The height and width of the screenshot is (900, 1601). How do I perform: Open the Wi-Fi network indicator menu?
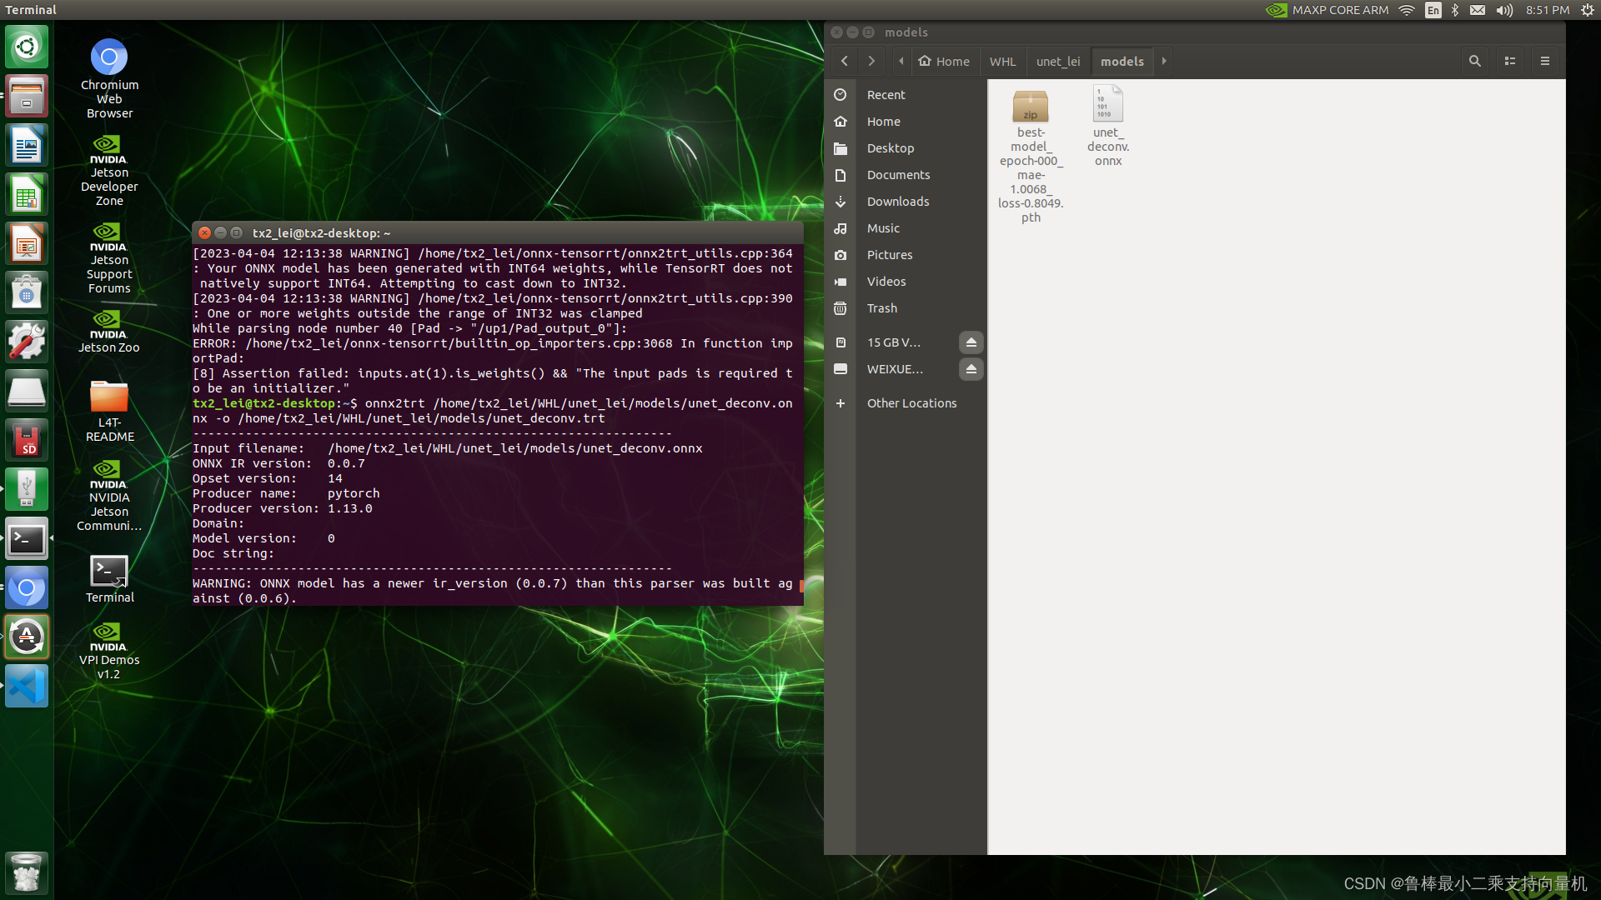point(1407,10)
